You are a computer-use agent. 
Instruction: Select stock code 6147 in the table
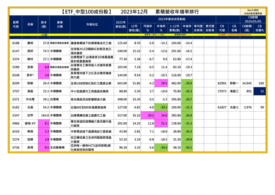(x=16, y=51)
